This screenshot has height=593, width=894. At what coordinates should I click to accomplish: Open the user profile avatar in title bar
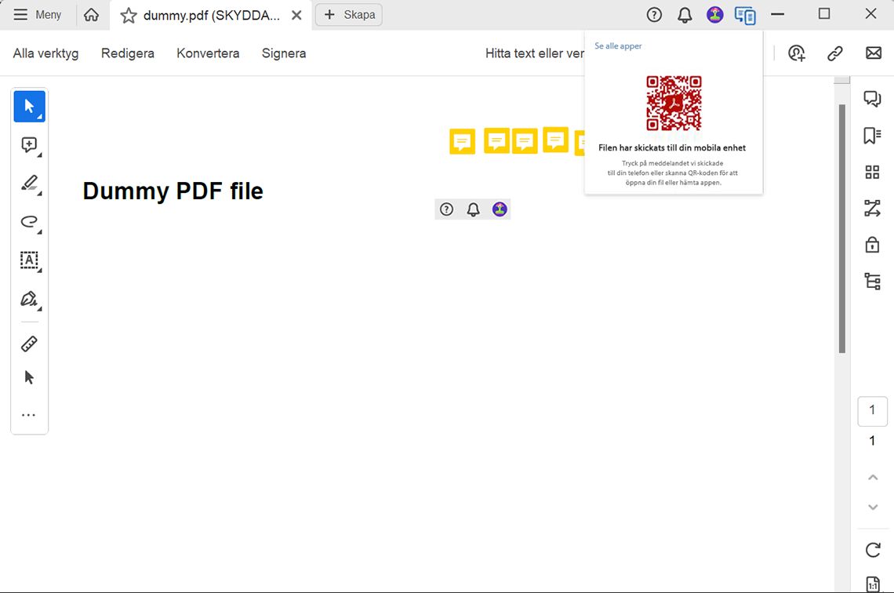[x=714, y=15]
